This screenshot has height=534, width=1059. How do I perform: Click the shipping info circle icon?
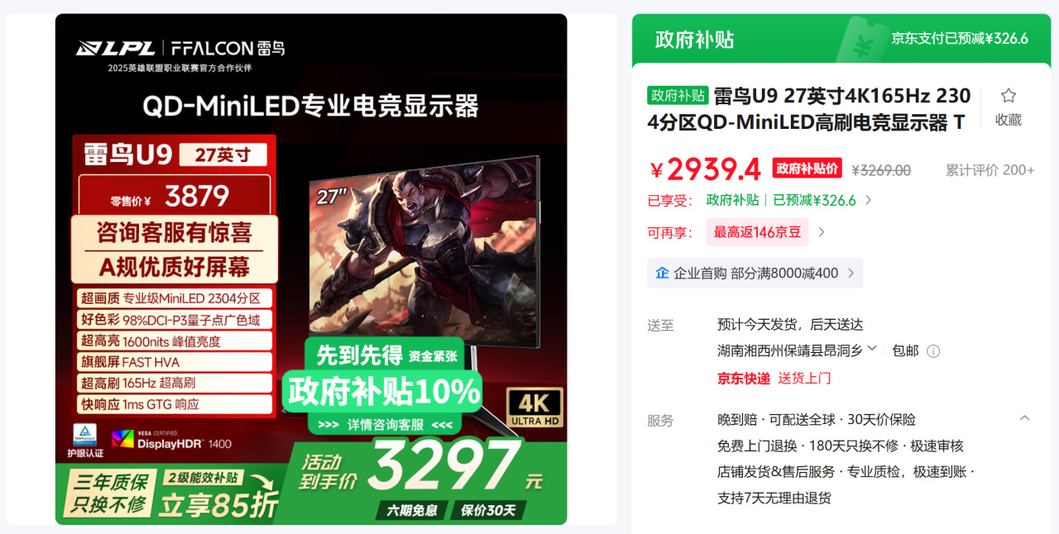coord(933,351)
